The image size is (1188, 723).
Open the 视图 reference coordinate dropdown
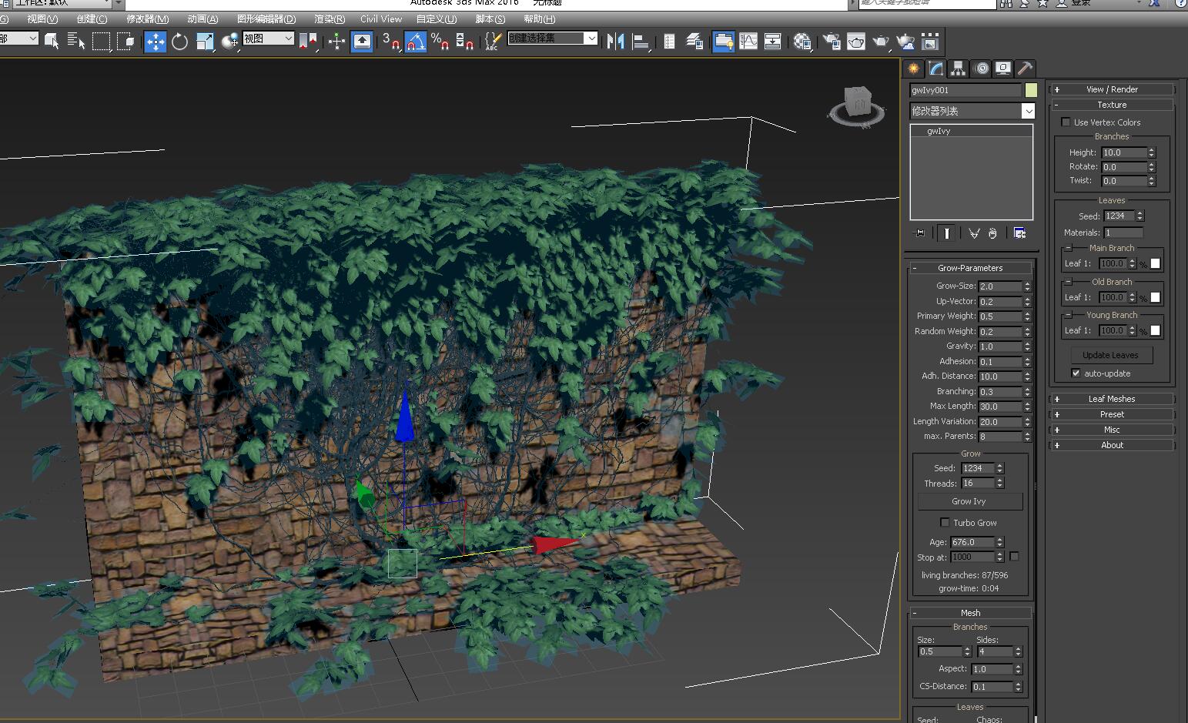pyautogui.click(x=269, y=38)
